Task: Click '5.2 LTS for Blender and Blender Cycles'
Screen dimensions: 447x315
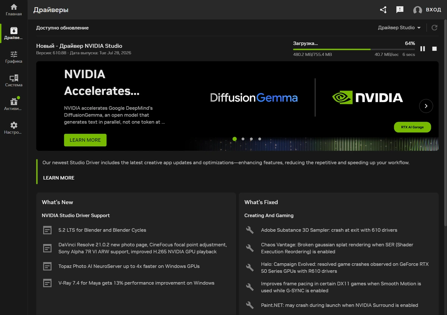Action: 102,230
